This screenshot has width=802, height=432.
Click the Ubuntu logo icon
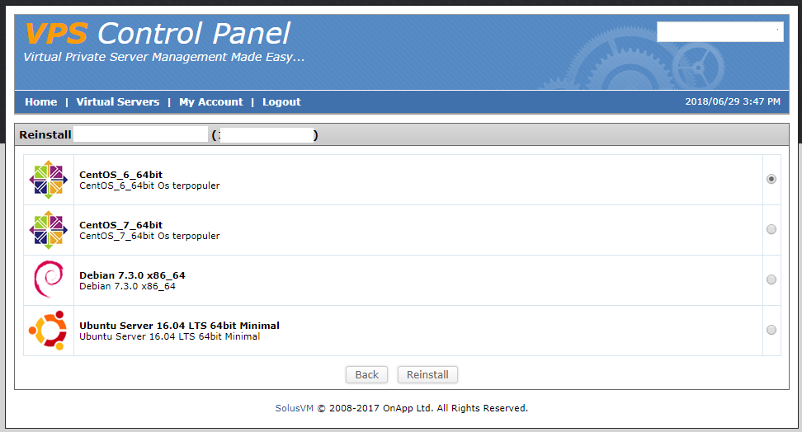48,331
